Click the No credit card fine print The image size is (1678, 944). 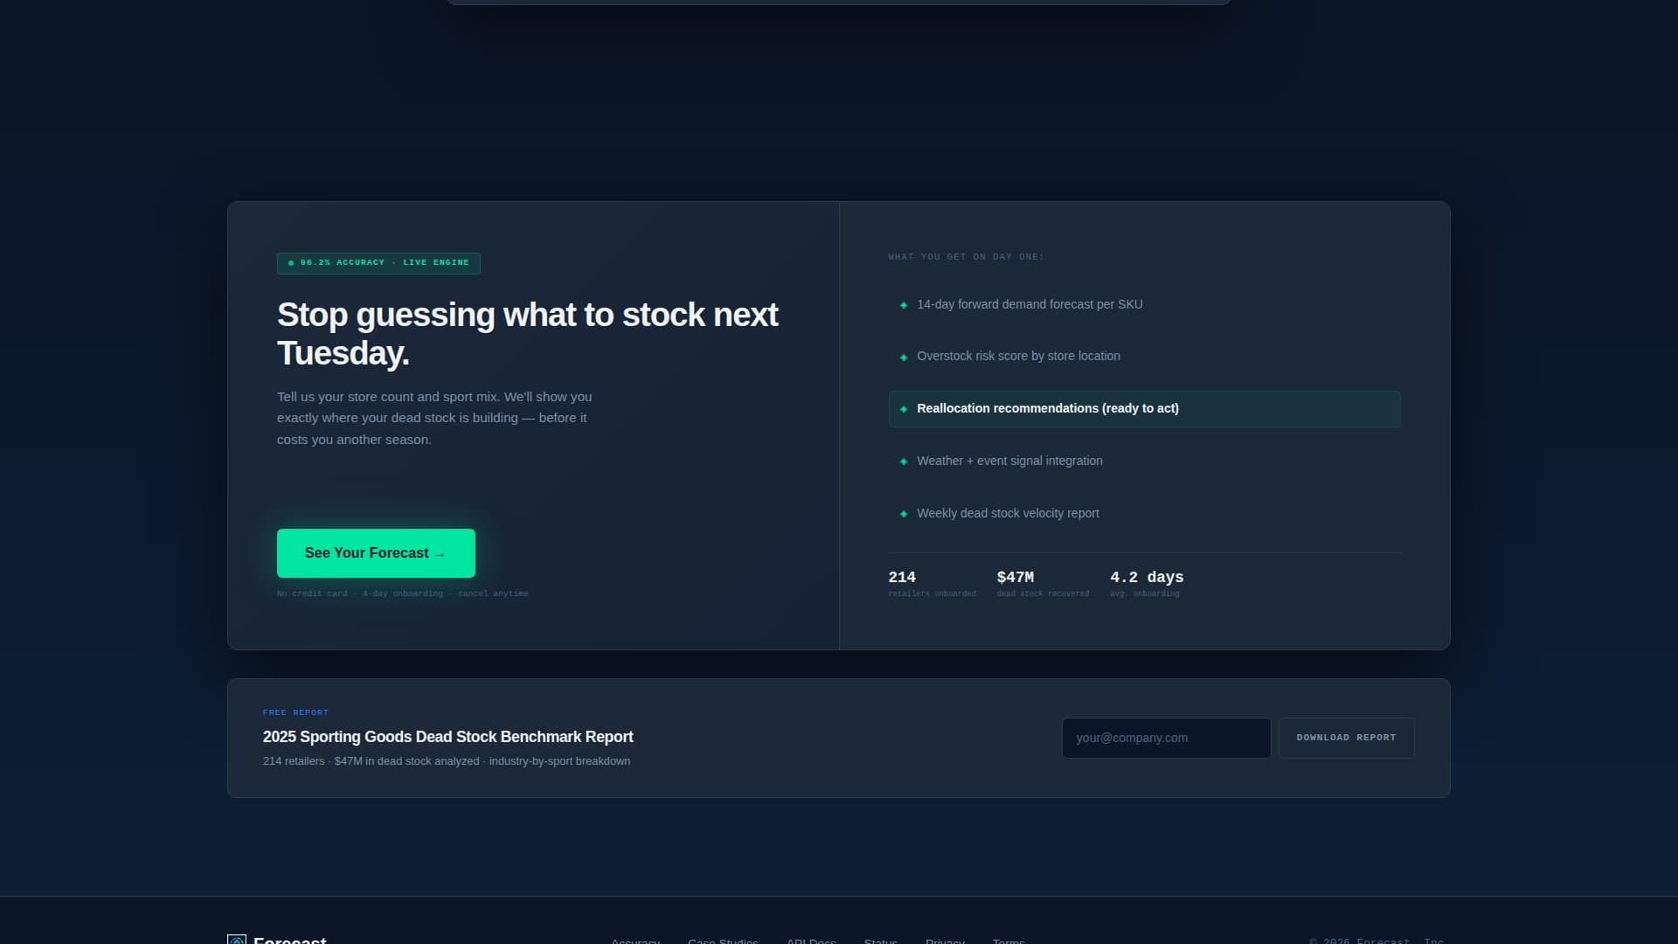tap(403, 593)
